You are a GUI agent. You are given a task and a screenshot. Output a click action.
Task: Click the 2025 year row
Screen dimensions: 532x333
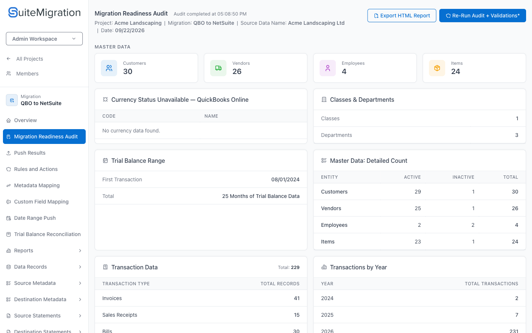(420, 315)
